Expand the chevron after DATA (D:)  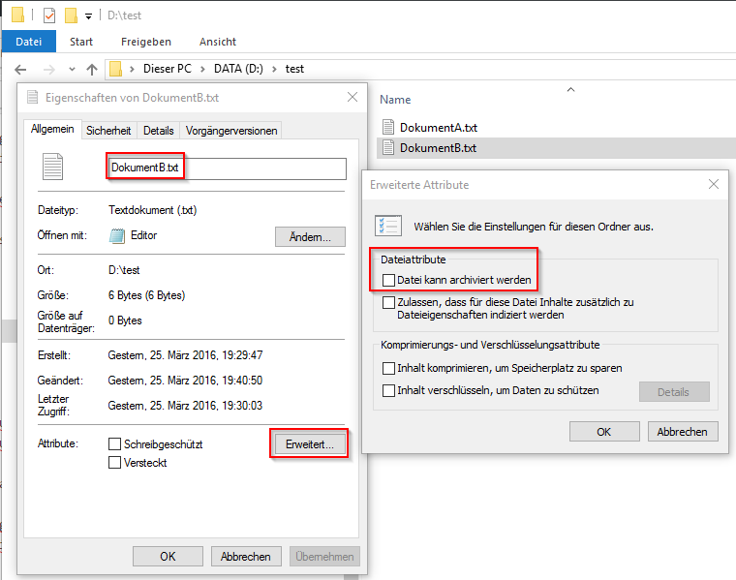274,69
